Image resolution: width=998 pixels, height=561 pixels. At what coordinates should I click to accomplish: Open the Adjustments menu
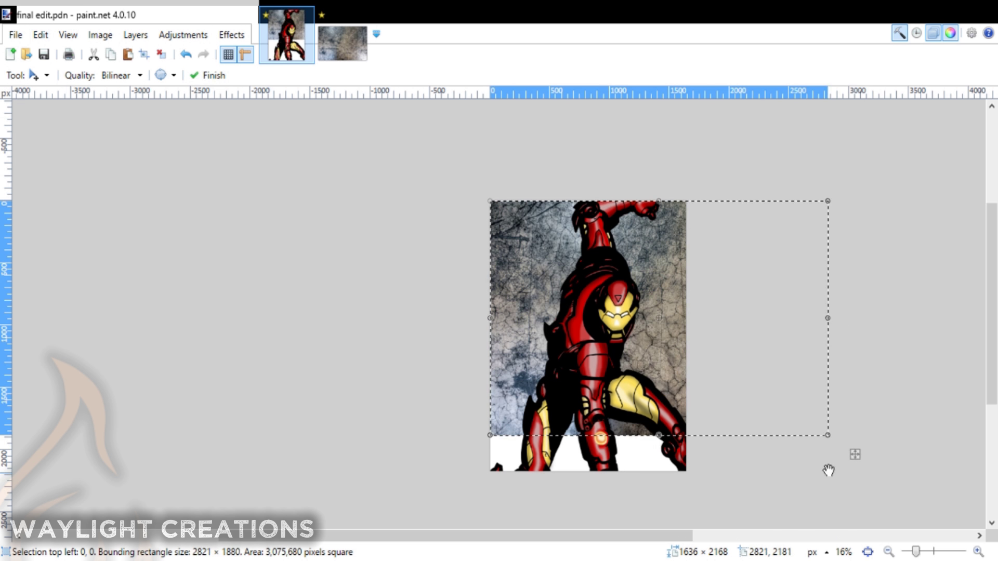point(183,35)
